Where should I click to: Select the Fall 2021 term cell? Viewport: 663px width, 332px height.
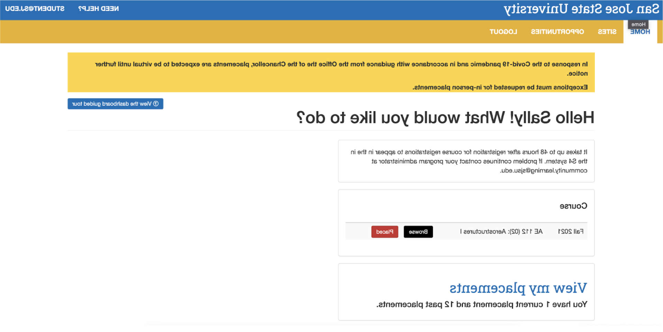coord(571,231)
